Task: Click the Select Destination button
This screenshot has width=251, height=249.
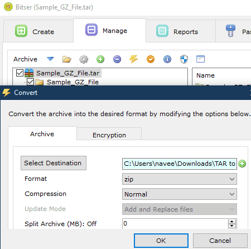Action: click(x=54, y=163)
